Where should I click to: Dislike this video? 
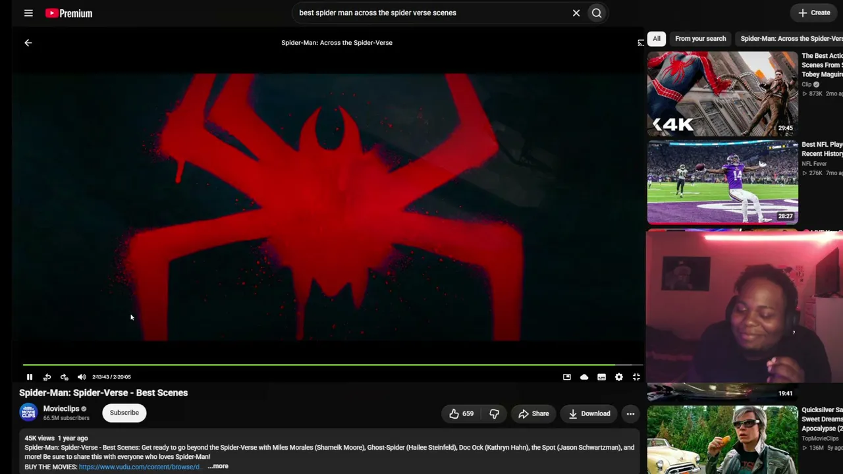494,413
